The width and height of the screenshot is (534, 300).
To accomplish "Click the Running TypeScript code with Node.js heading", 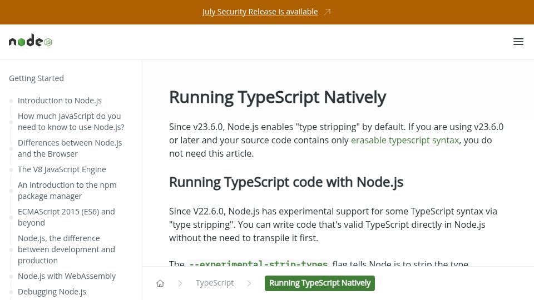I will pos(286,182).
